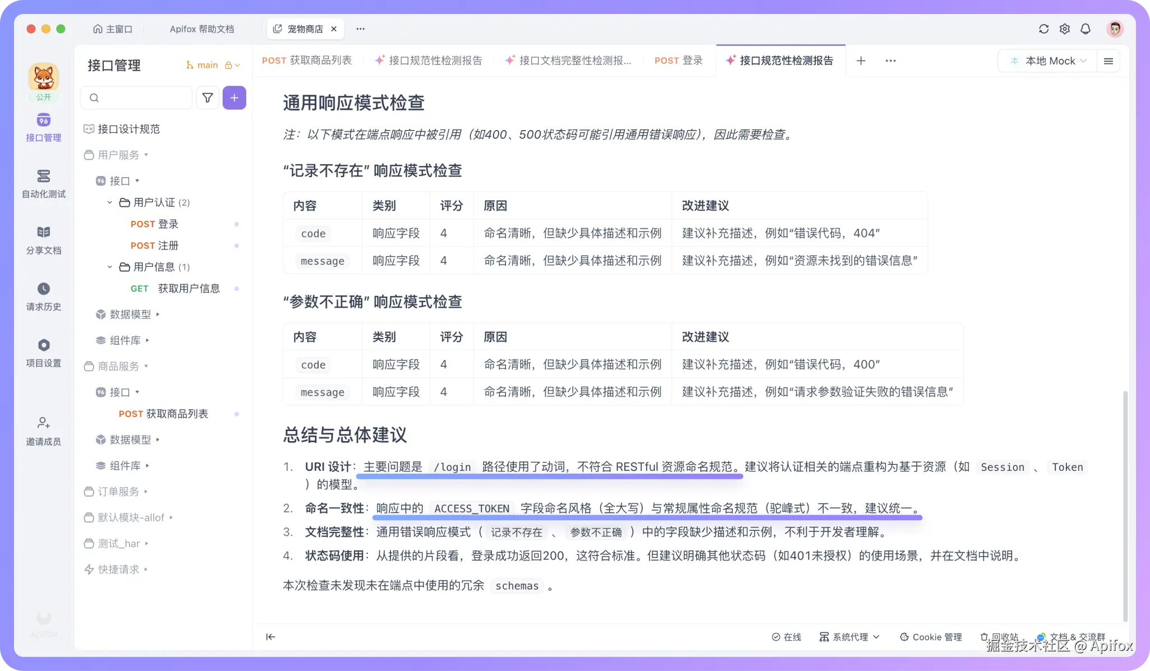Click the refresh sync icon
The image size is (1150, 671).
[x=1043, y=29]
